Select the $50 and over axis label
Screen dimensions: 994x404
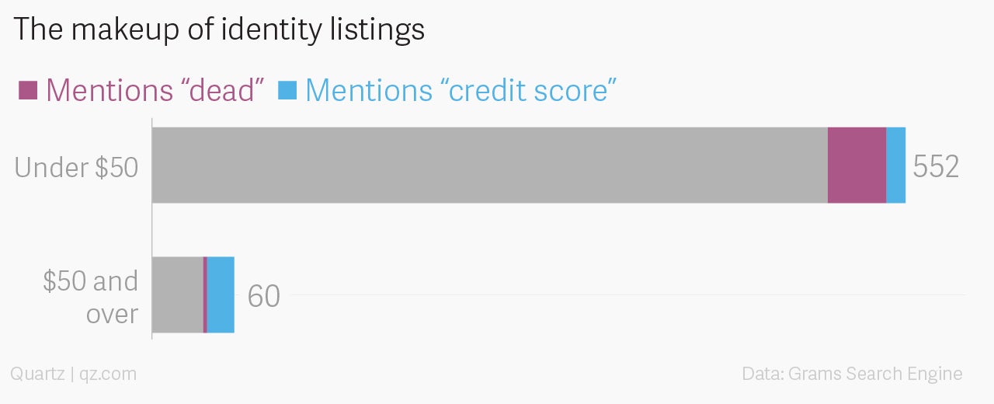(x=91, y=297)
